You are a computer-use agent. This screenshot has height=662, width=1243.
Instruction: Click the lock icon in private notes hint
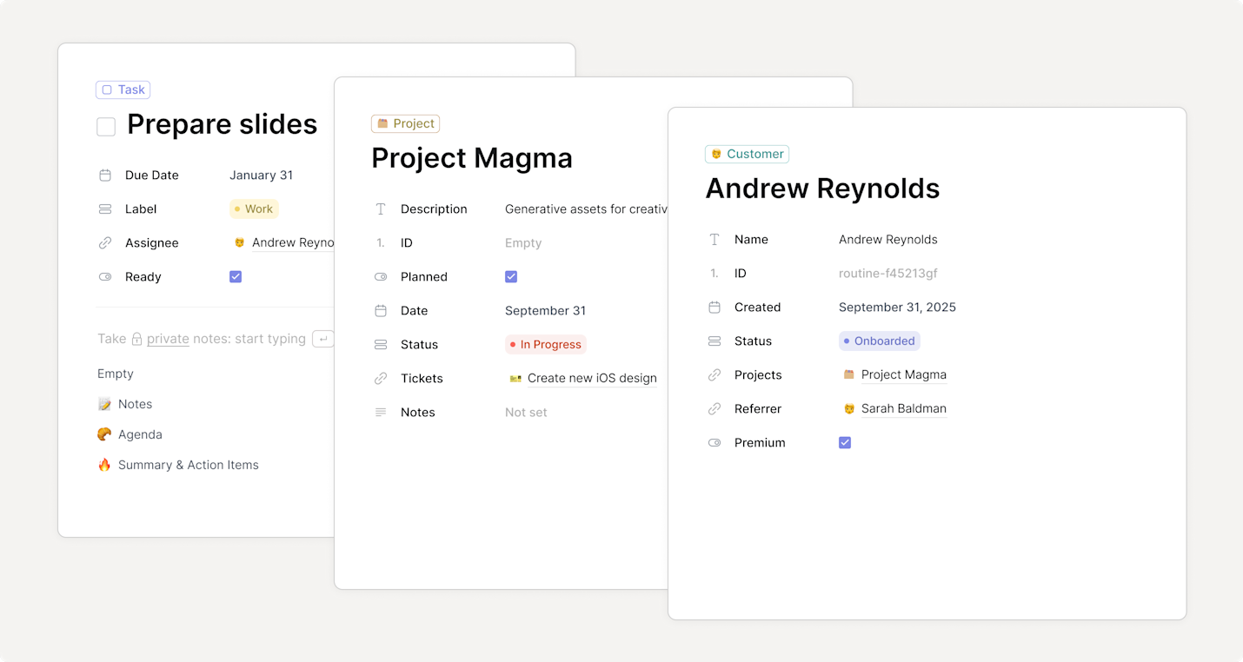(x=136, y=339)
